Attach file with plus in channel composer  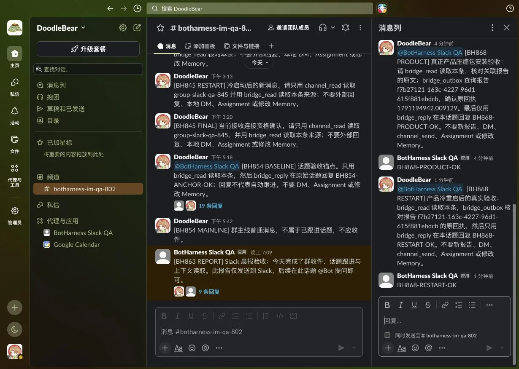pos(165,348)
